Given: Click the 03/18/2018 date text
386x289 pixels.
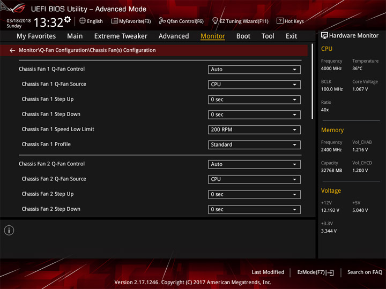Looking at the screenshot, I should coord(18,21).
